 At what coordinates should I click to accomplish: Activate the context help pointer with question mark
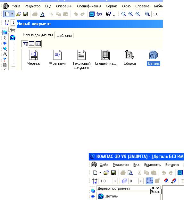coord(109,14)
